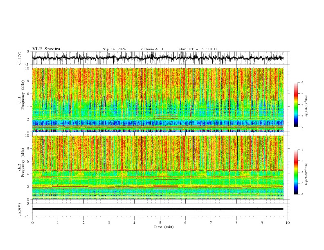Click the log(PSD) label by the ch.1 color bar
Screen dimensions: 324x250
point(306,107)
